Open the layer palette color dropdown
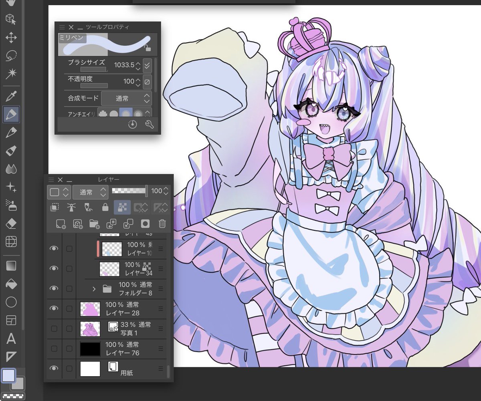Viewport: 481px width, 401px height. (59, 191)
